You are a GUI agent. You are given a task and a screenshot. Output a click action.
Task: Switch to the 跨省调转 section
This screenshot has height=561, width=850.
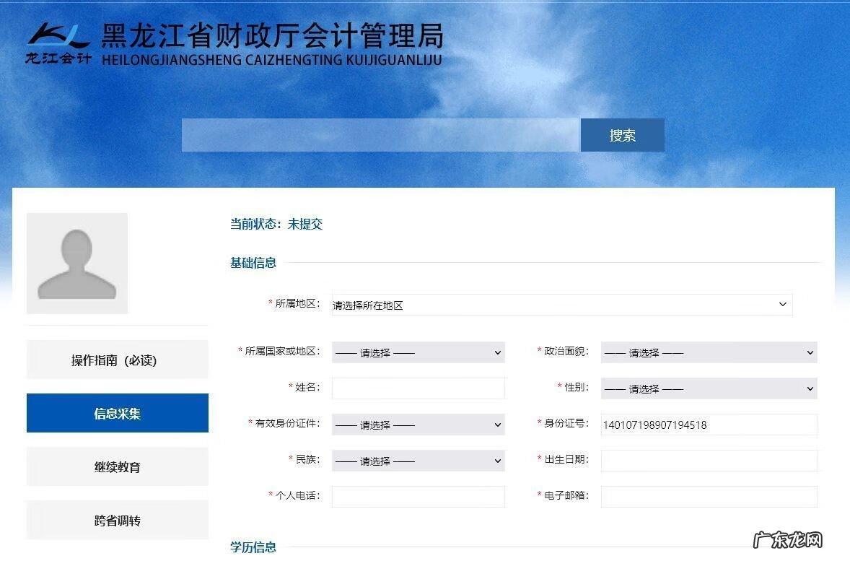click(117, 519)
